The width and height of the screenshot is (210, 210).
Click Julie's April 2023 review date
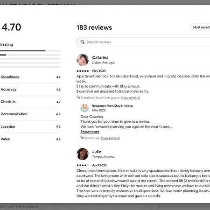pos(99,165)
